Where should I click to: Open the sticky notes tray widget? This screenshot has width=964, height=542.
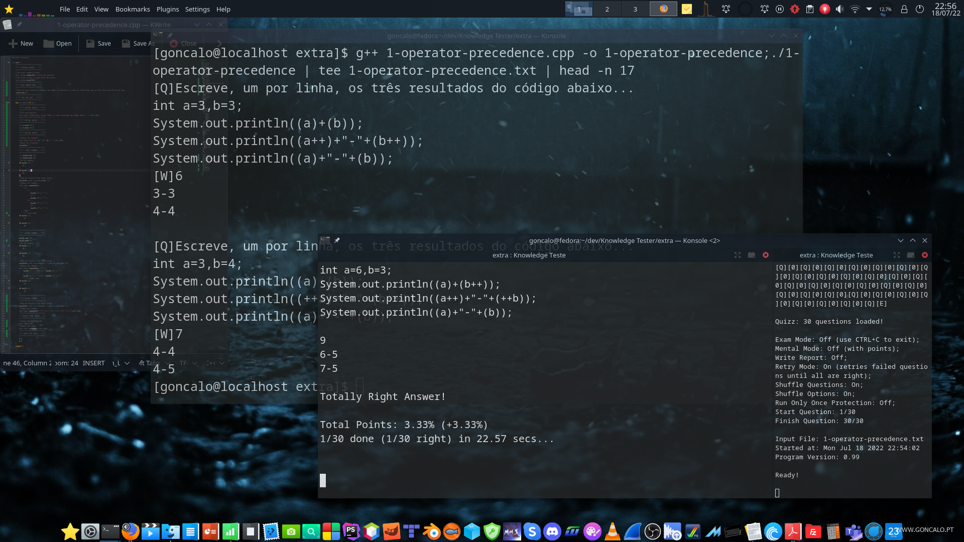pos(686,9)
